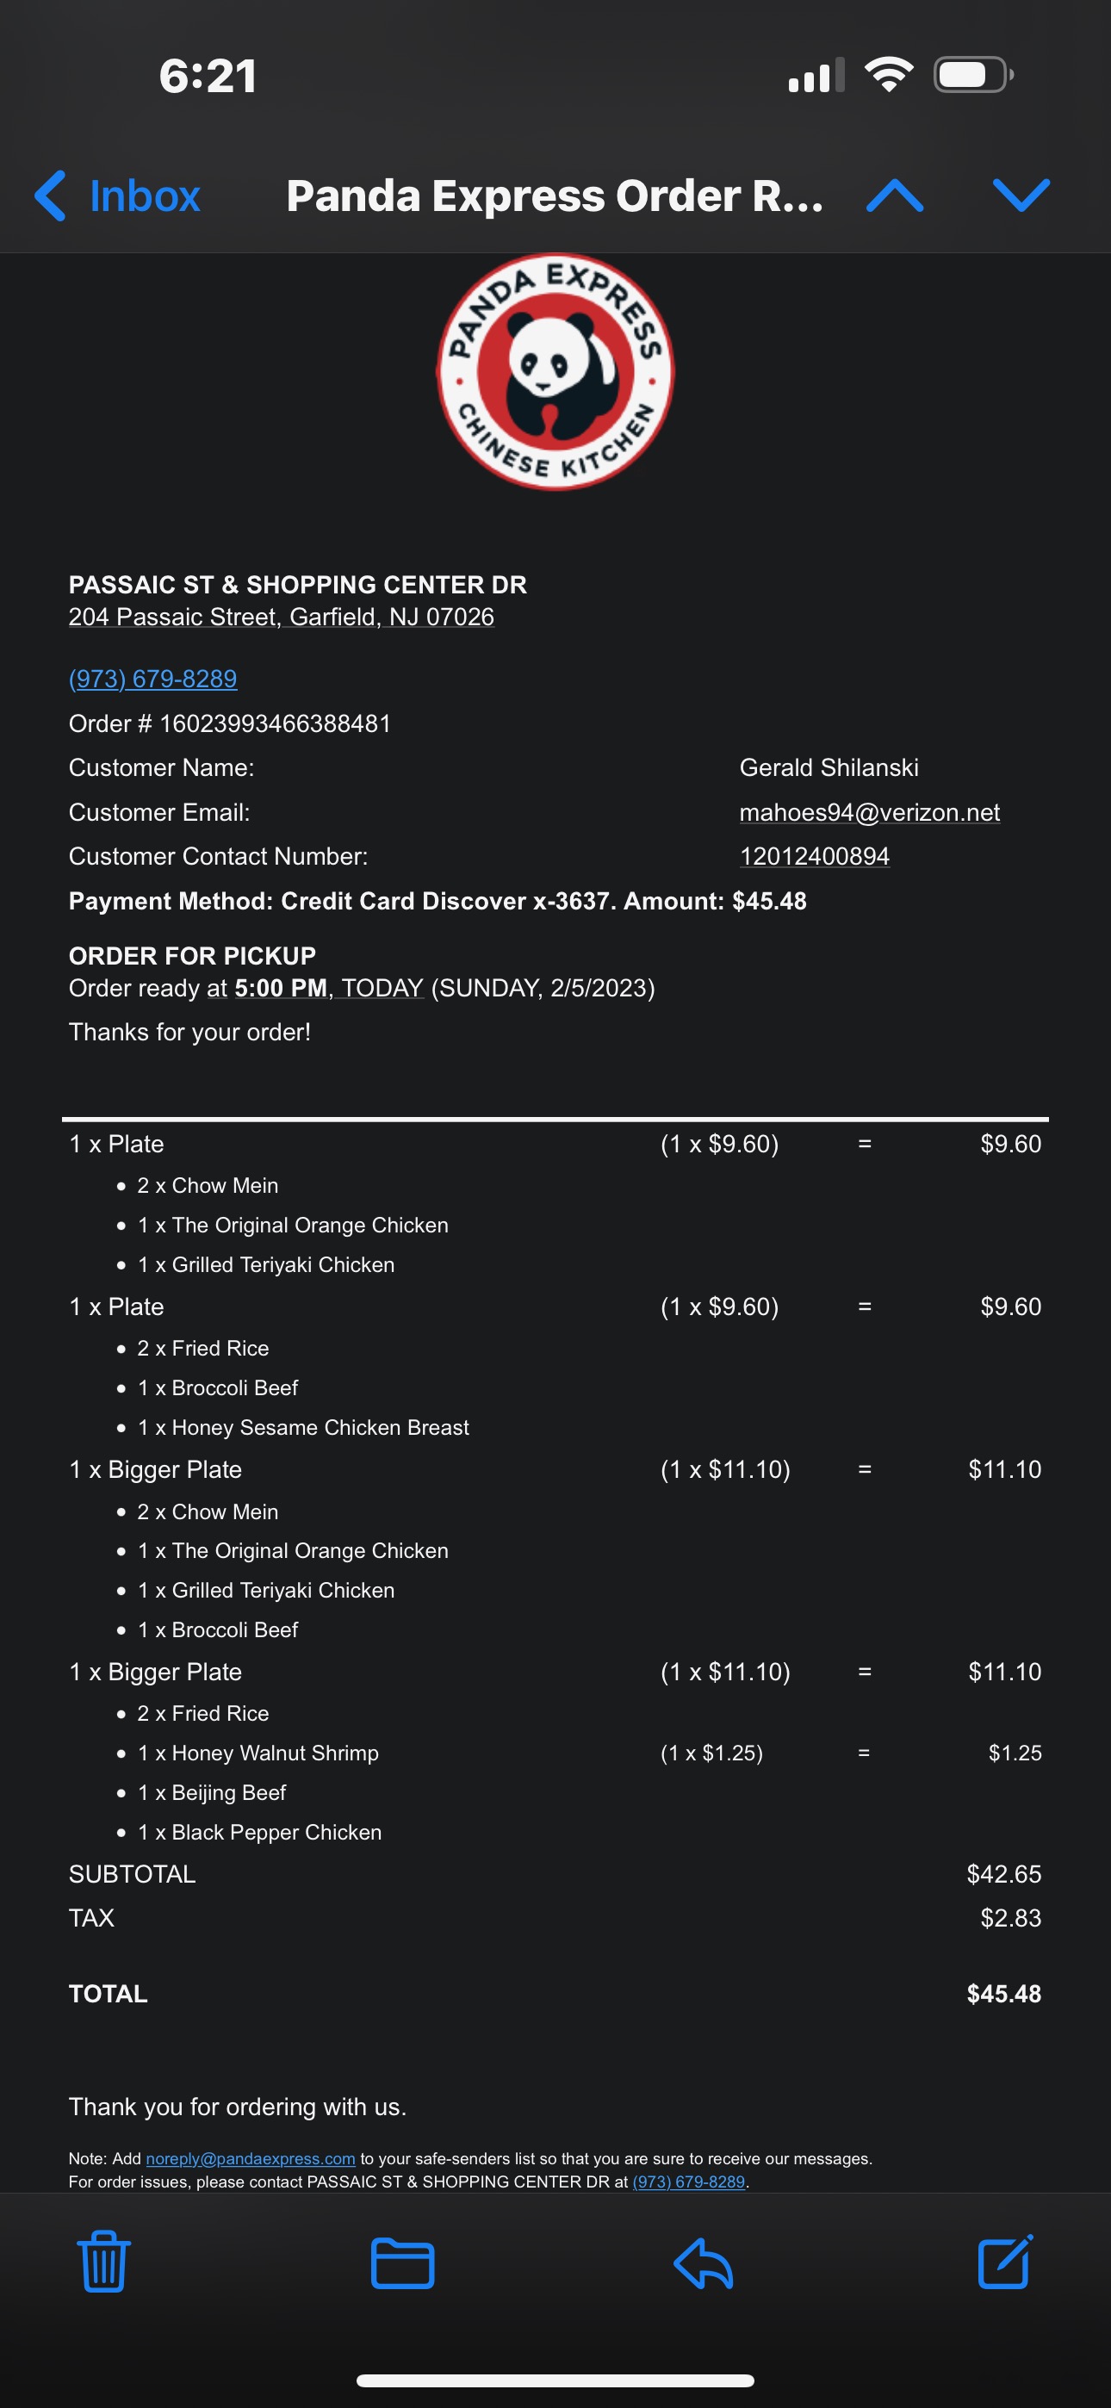The image size is (1111, 2408).
Task: Open the noreply@pandaexpress.com link
Action: pyautogui.click(x=251, y=2158)
